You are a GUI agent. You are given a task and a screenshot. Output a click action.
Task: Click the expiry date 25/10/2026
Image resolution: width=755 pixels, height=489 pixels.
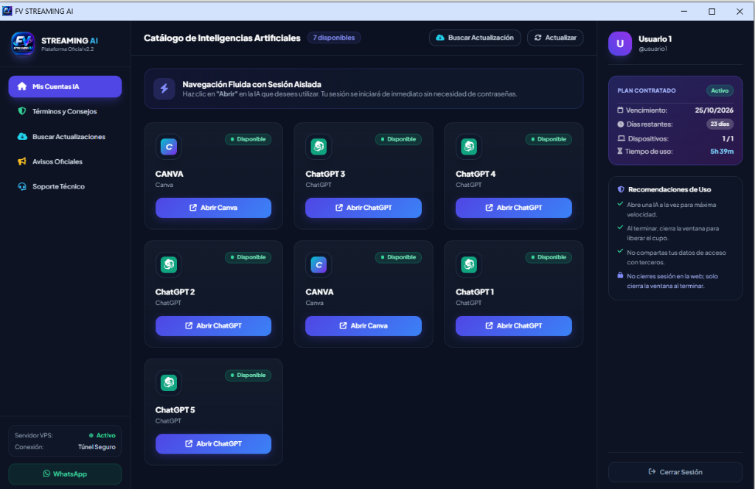coord(714,110)
